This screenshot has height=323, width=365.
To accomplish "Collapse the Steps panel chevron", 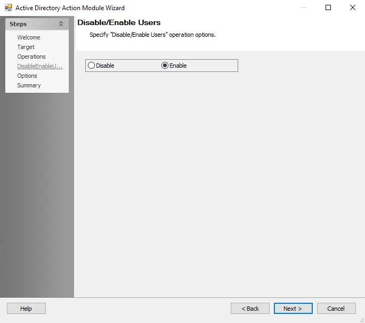I will 61,24.
